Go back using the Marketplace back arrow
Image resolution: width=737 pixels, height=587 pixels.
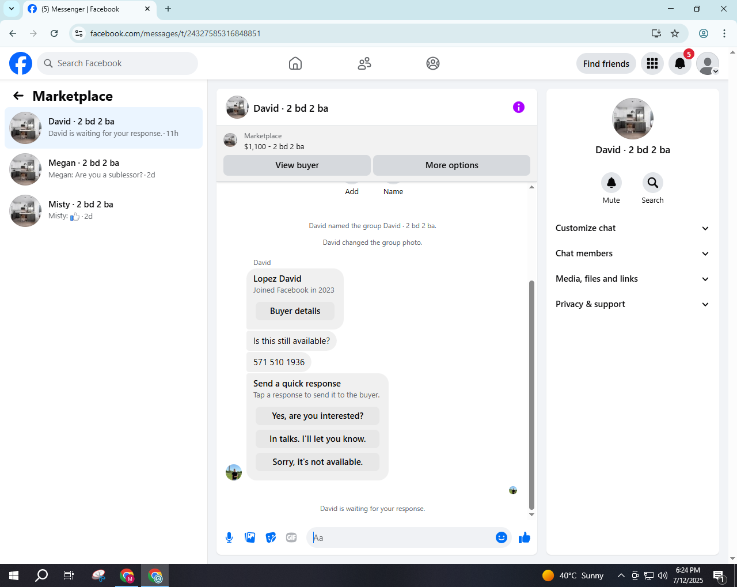point(18,96)
